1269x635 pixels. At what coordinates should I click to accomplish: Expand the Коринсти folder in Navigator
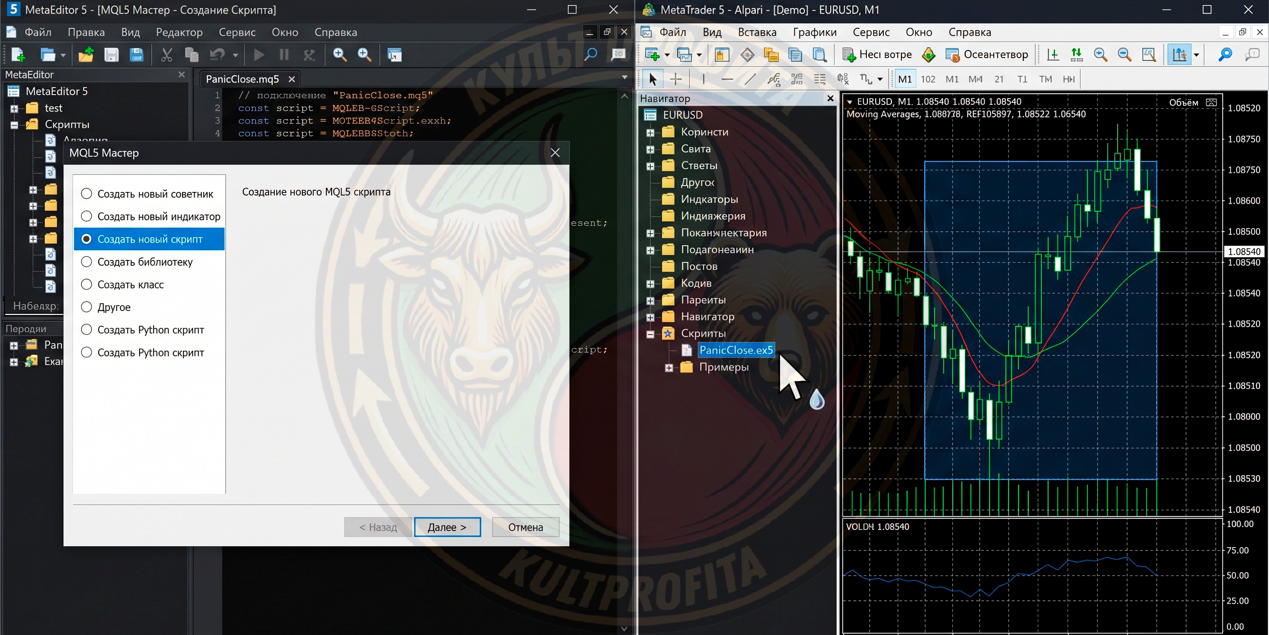click(x=650, y=132)
